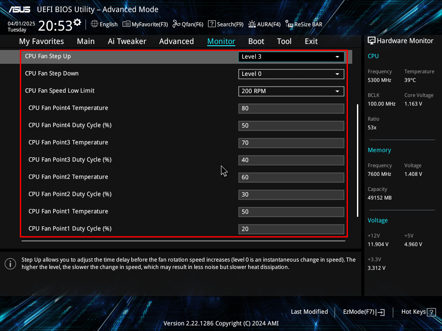Click the Hot Keys question mark icon
Screen dimensions: 442x331
(x=431, y=312)
